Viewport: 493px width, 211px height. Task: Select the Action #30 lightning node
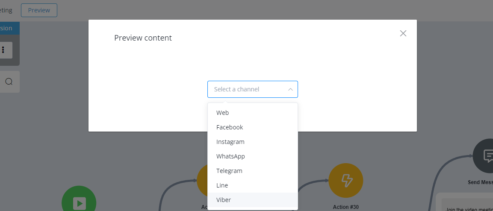[x=346, y=181]
